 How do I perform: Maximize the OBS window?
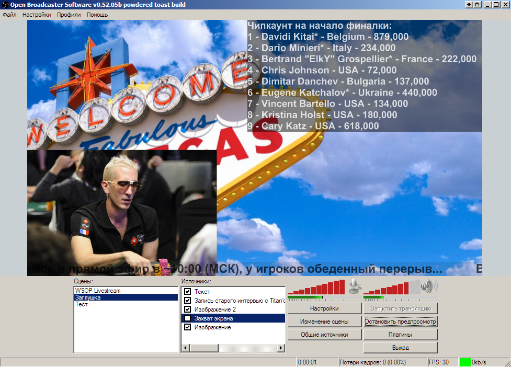(496, 5)
